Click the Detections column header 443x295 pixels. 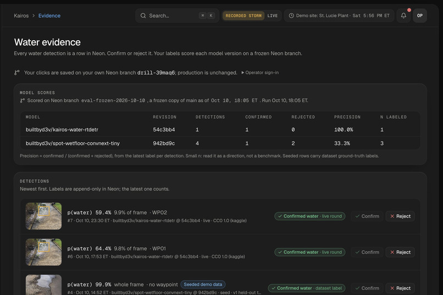click(210, 117)
